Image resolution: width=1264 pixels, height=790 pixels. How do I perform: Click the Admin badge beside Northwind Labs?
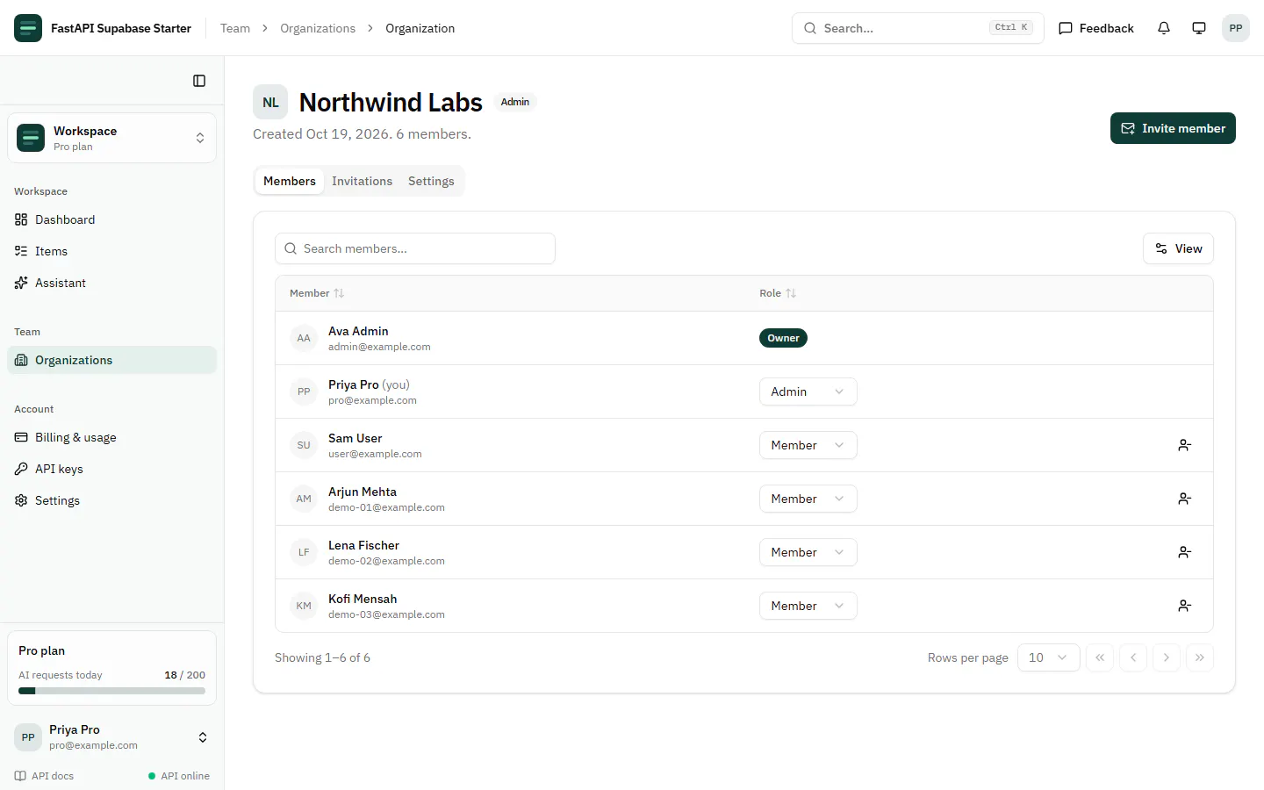[515, 102]
